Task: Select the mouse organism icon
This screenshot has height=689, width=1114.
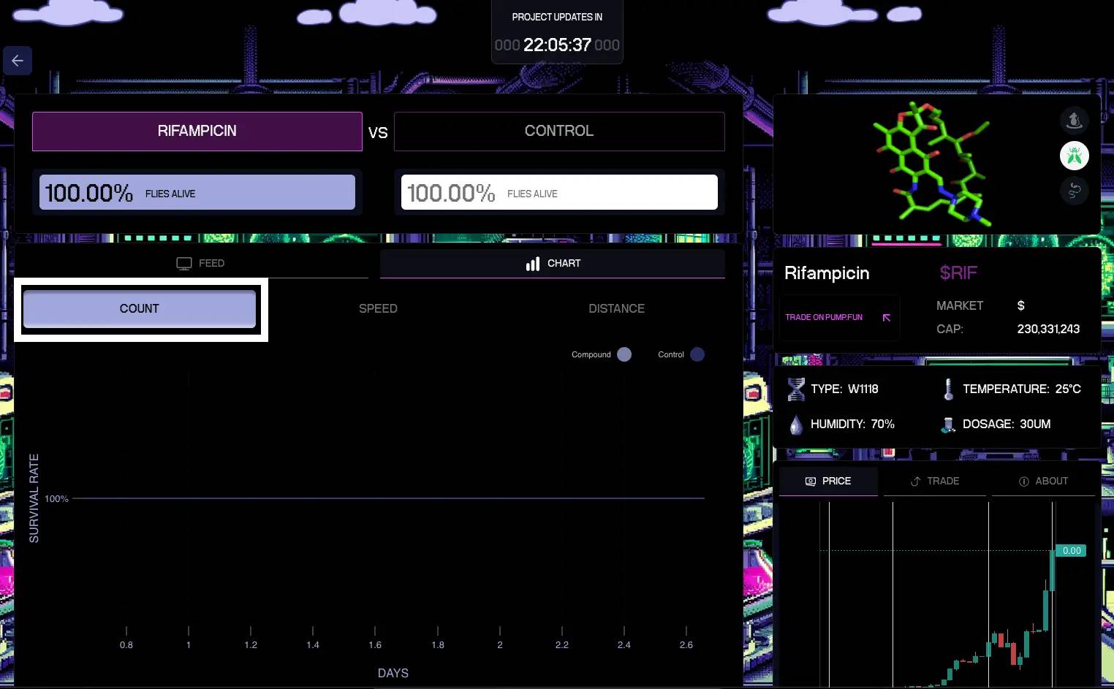Action: point(1074,121)
